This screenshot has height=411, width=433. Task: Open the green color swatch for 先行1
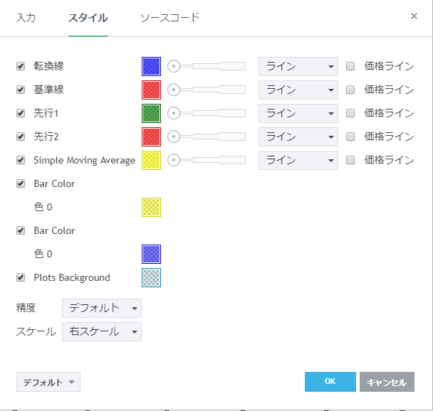[x=151, y=114]
